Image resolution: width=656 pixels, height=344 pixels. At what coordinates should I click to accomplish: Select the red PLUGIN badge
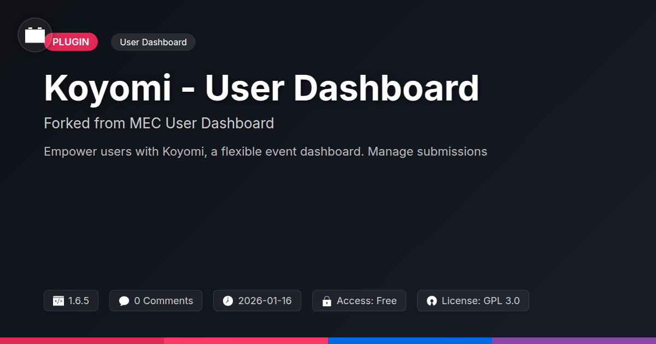[71, 42]
